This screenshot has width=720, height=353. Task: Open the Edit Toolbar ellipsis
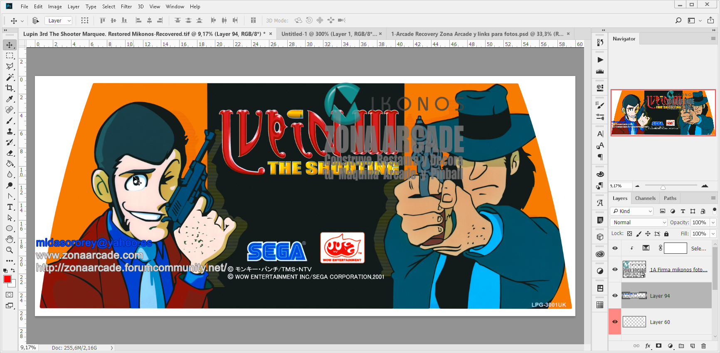[10, 261]
